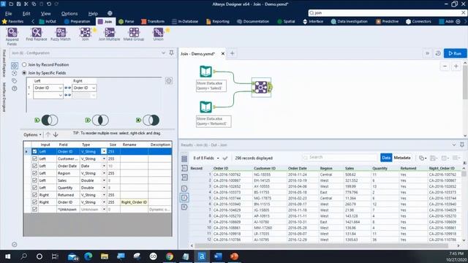The image size is (468, 263).
Task: Open the globe language icon in menu bar
Action: (110, 13)
